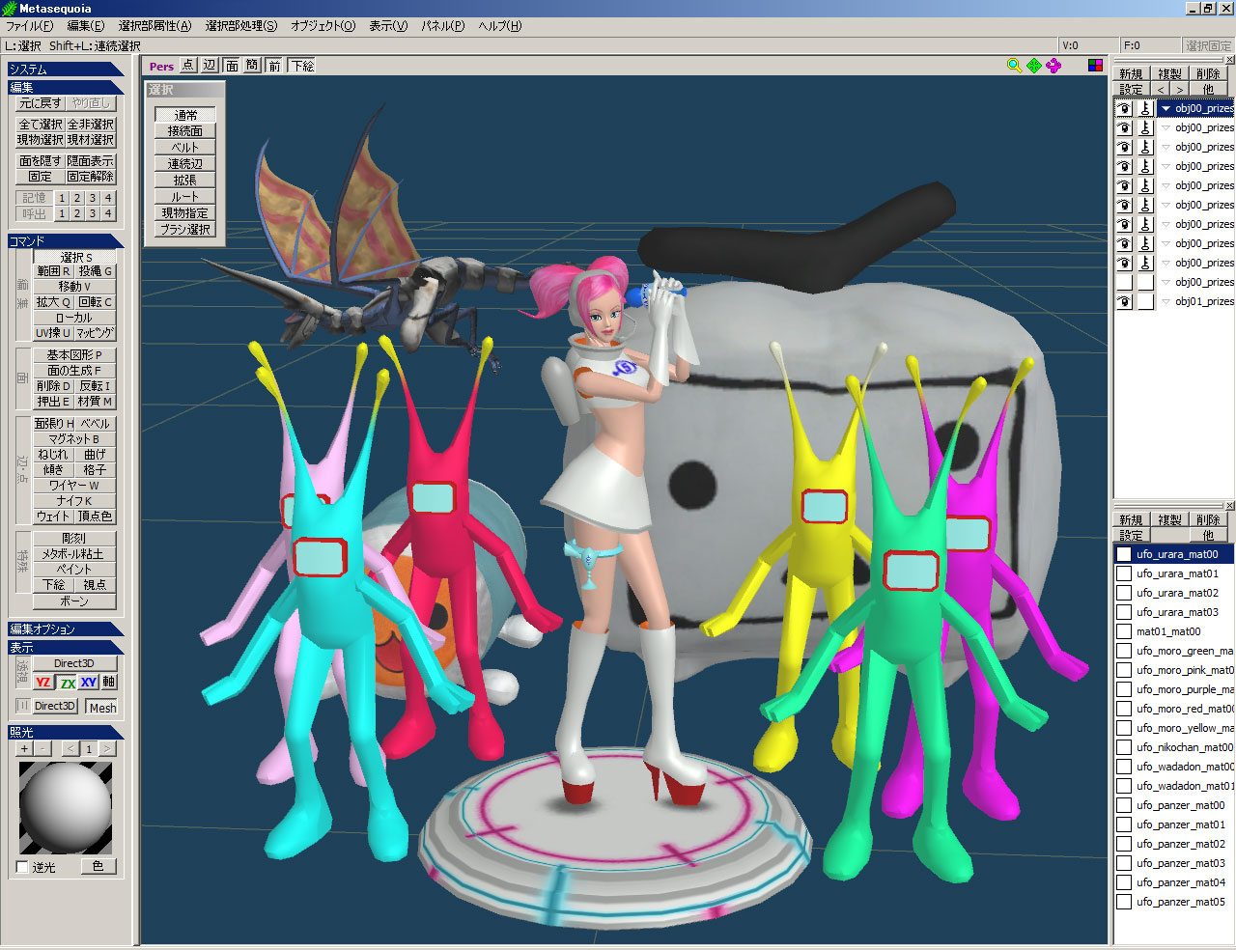Collapse the システム panel header

point(66,69)
